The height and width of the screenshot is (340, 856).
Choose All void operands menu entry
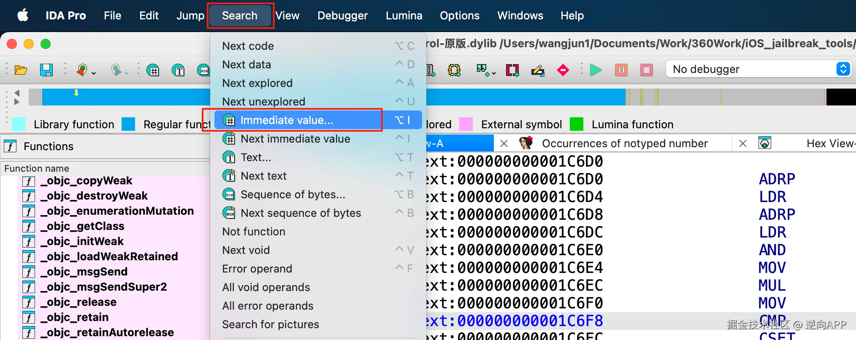318,287
